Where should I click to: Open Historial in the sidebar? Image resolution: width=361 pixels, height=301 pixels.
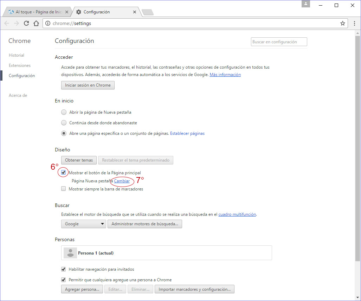point(17,55)
